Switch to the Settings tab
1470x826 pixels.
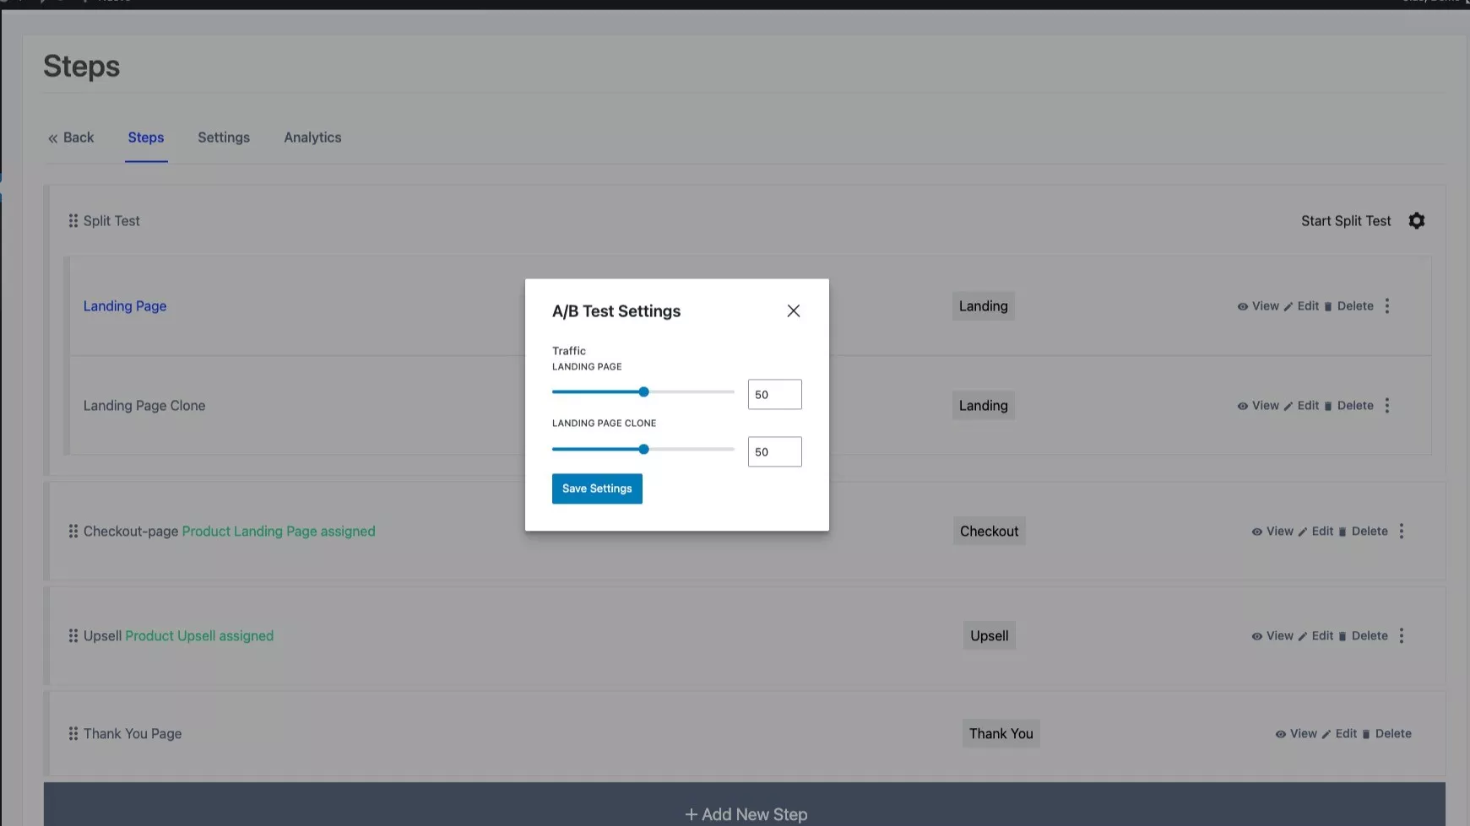click(224, 138)
